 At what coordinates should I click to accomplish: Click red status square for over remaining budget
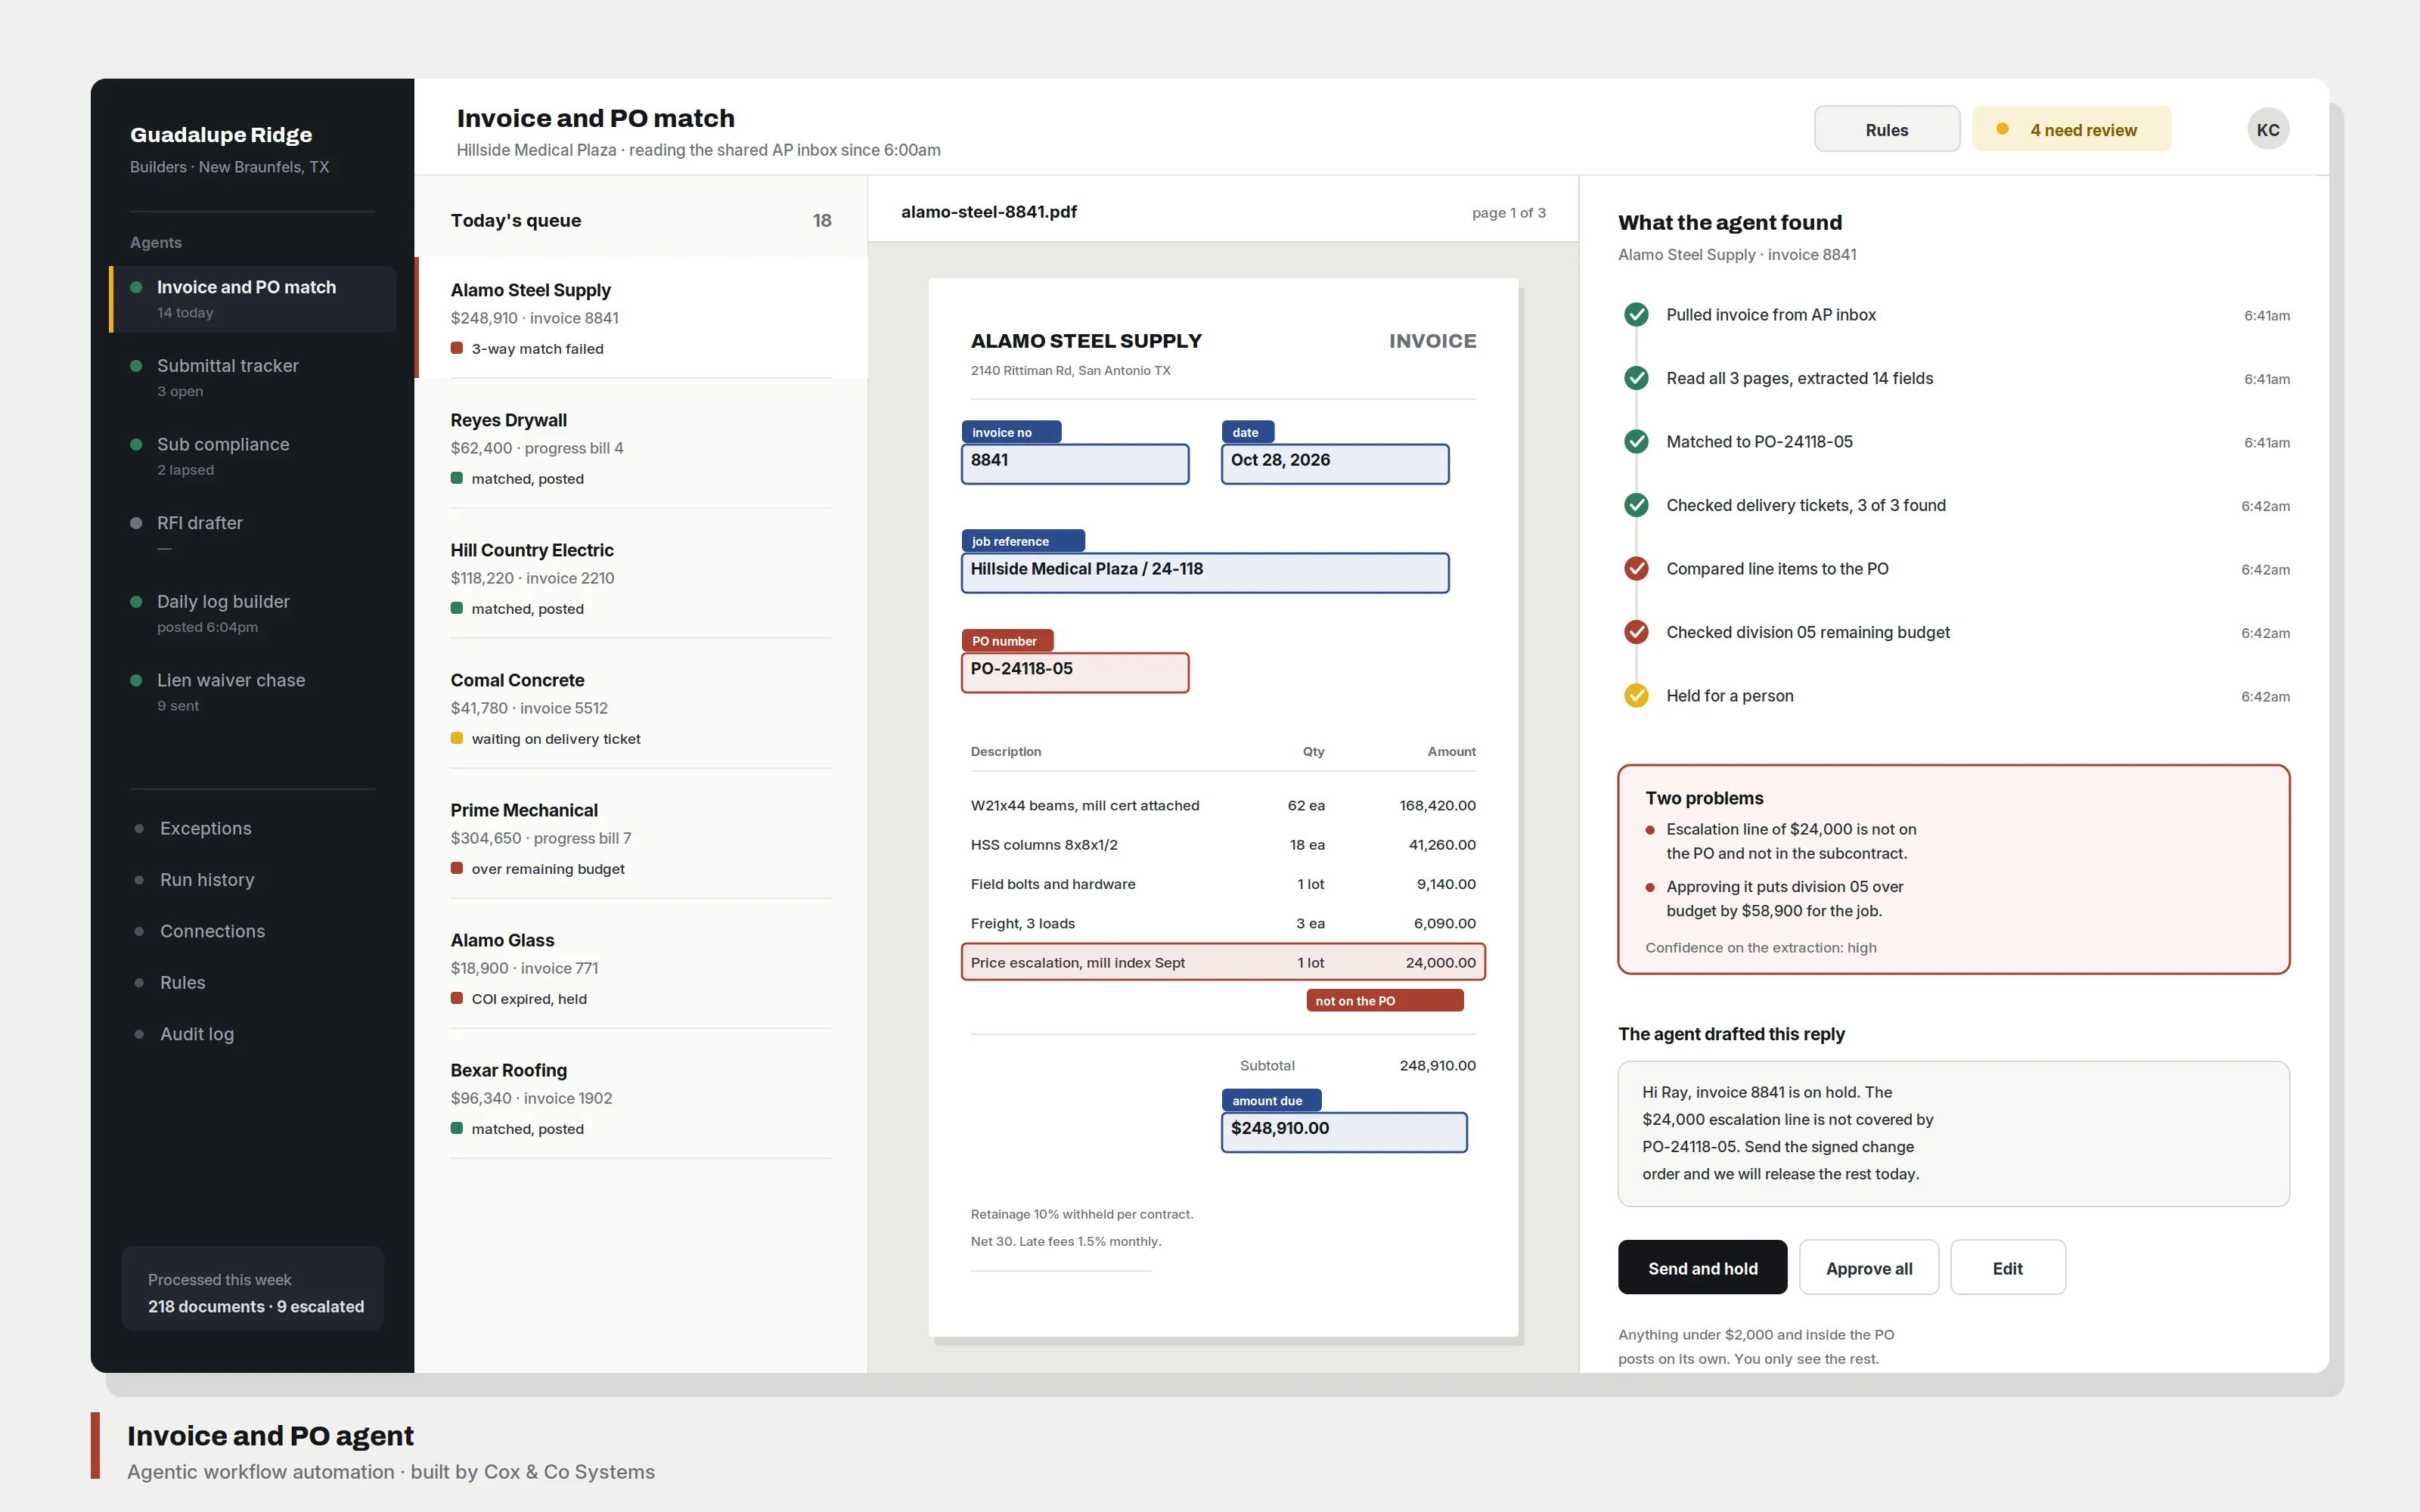pos(457,869)
